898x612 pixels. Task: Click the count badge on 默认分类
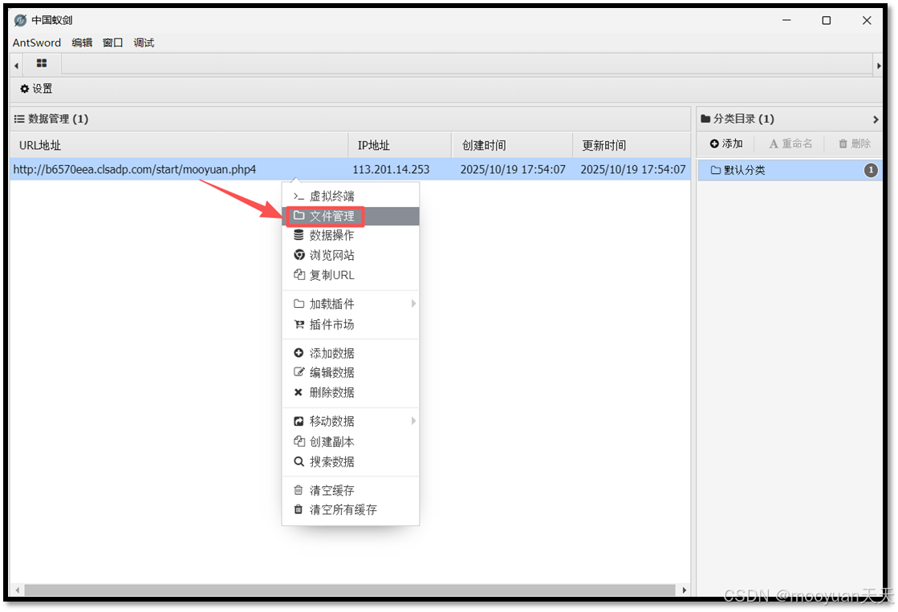(x=871, y=170)
